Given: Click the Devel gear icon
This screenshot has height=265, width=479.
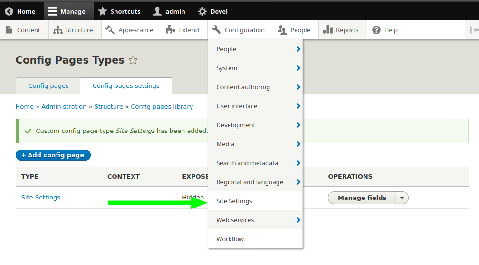Looking at the screenshot, I should (x=202, y=11).
